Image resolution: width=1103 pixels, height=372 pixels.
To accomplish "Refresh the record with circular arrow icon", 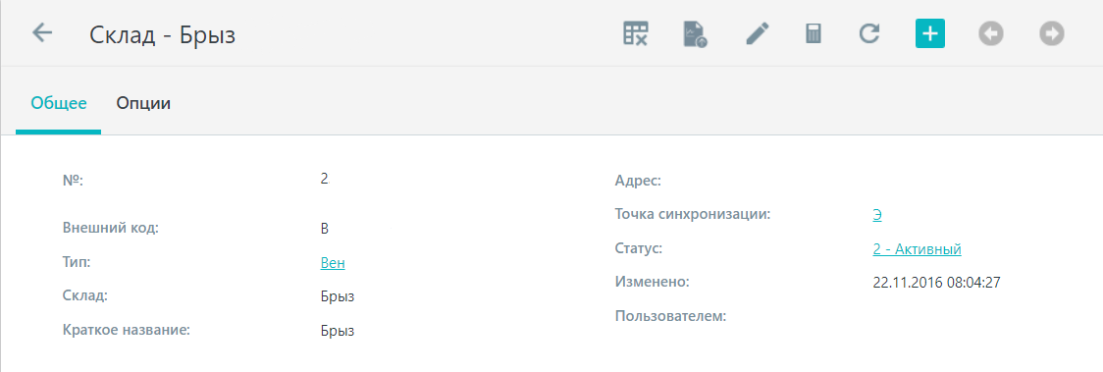I will coord(870,33).
